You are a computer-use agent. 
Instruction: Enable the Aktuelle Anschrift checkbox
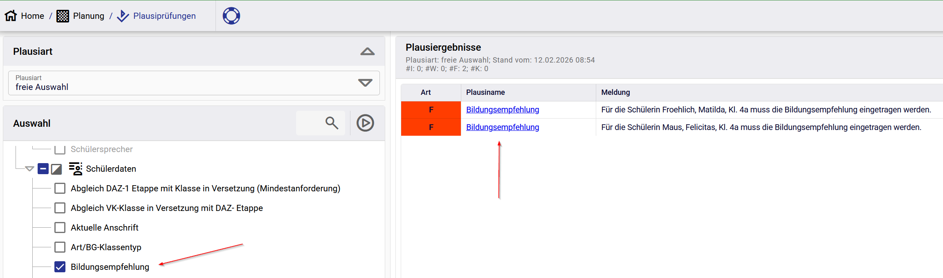60,228
